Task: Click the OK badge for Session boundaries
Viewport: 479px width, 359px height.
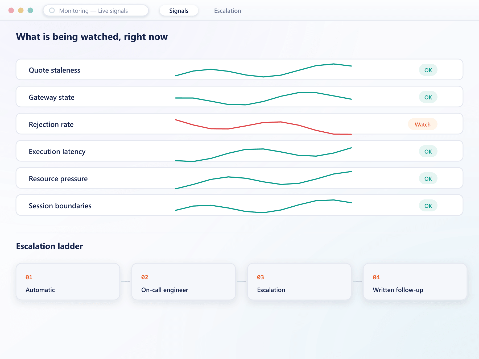Action: [x=428, y=206]
